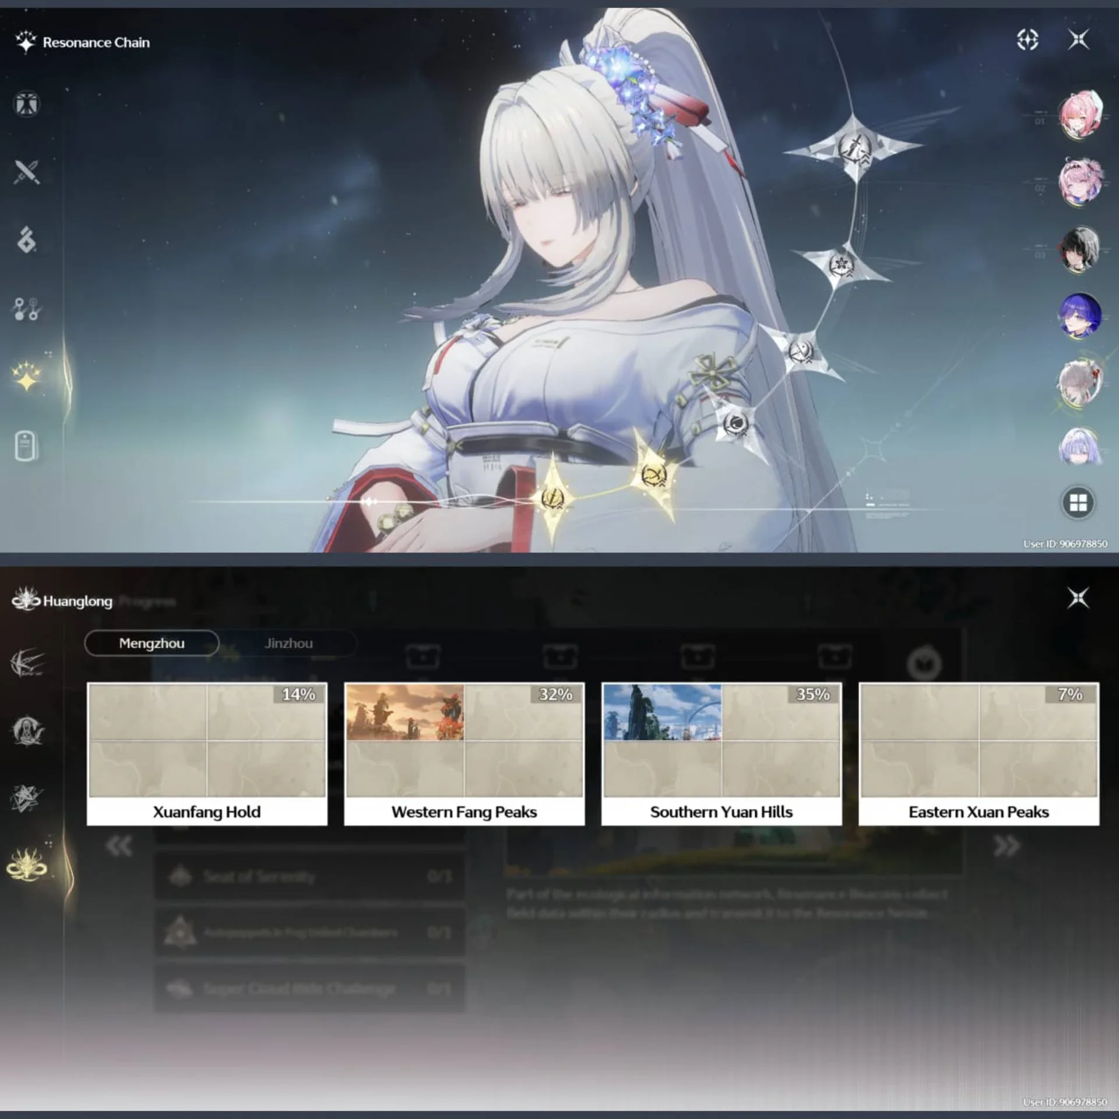
Task: Select the lavender-haired character portrait
Action: (x=1080, y=446)
